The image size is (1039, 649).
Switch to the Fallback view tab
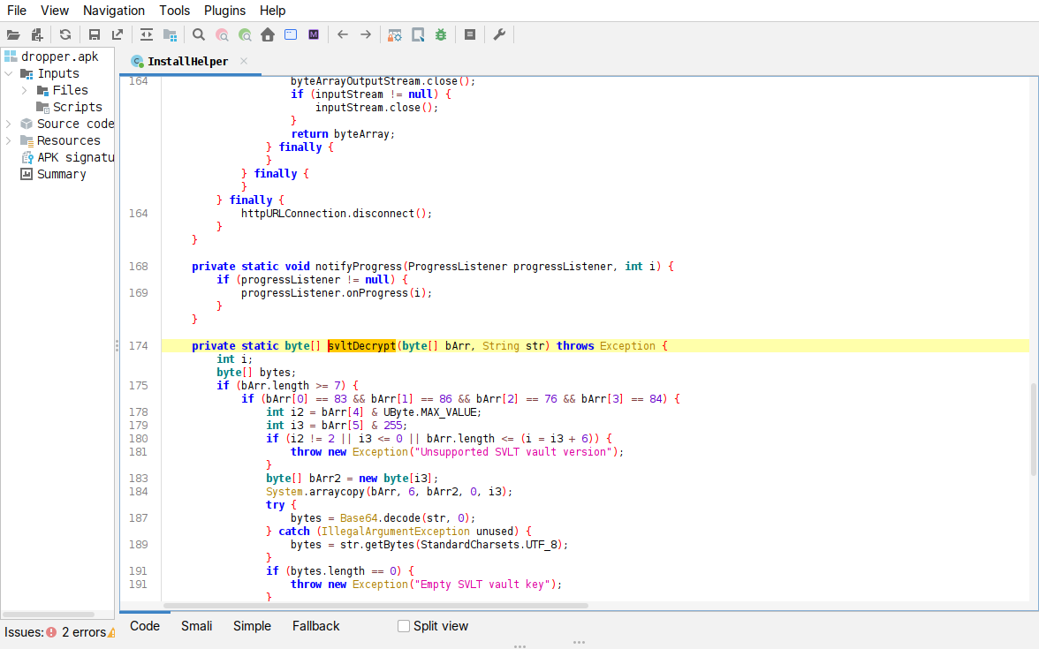point(316,626)
